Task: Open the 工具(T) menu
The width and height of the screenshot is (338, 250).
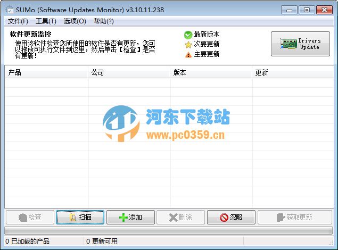Action: point(46,21)
